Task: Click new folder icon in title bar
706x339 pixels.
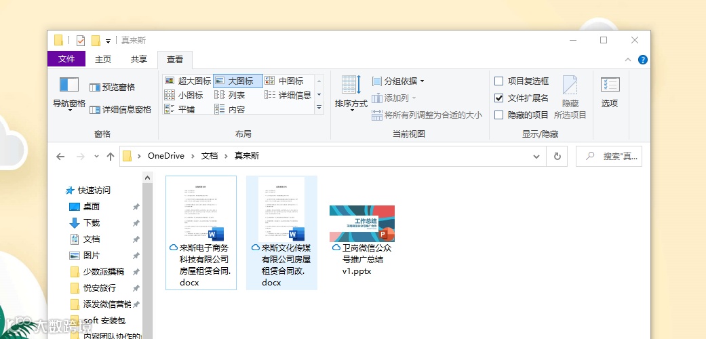Action: click(x=96, y=41)
